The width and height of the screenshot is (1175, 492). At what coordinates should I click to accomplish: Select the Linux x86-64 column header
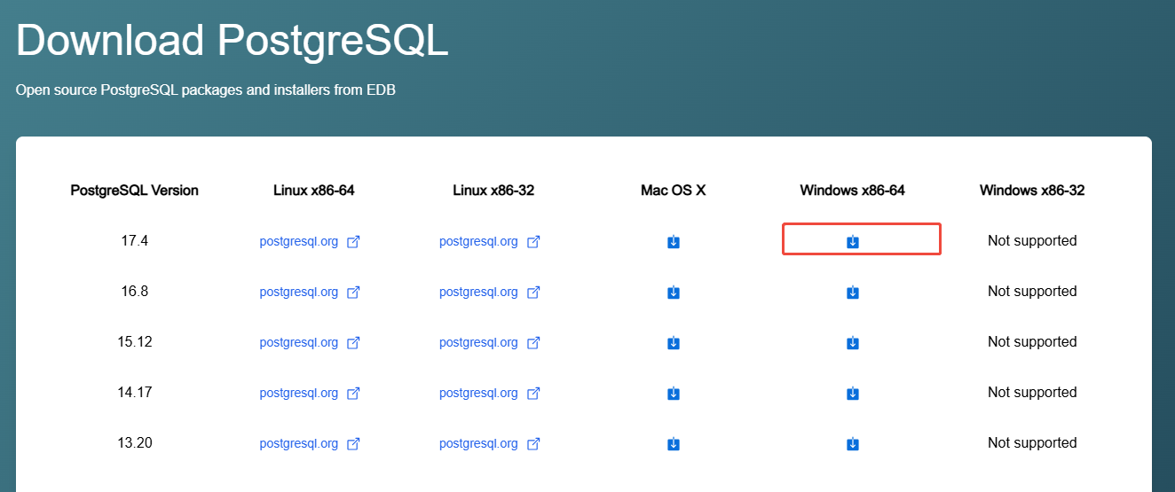coord(314,191)
